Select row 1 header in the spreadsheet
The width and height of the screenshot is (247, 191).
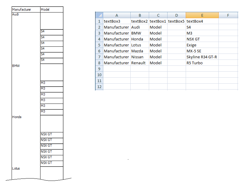[x=99, y=21]
